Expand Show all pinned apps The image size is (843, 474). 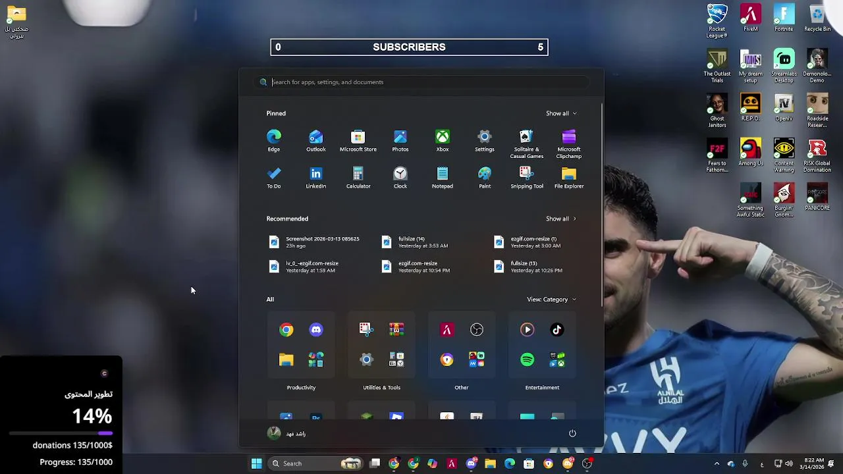point(561,113)
